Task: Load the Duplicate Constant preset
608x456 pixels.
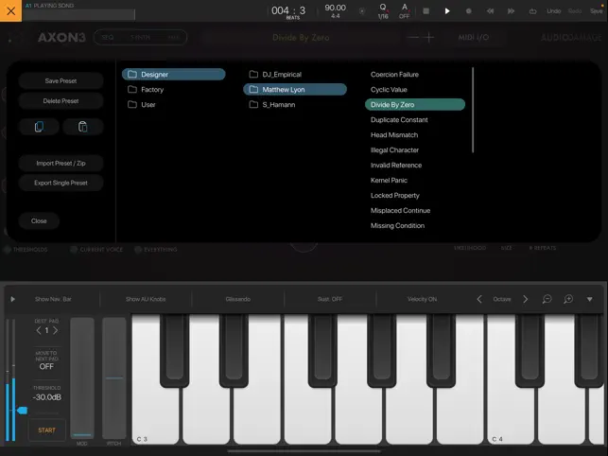Action: 415,119
